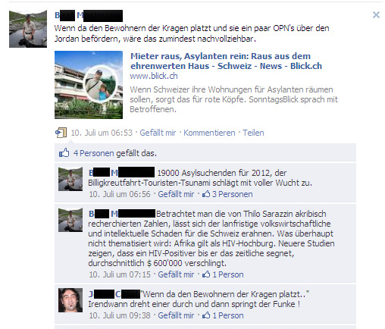
Task: Dismiss post with the X icon
Action: pos(376,15)
